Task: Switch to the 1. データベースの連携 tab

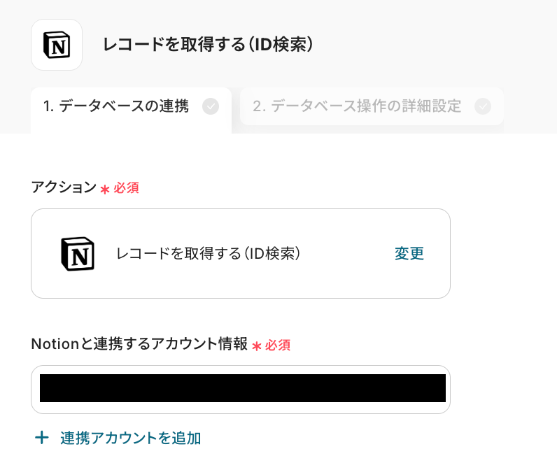Action: tap(116, 106)
